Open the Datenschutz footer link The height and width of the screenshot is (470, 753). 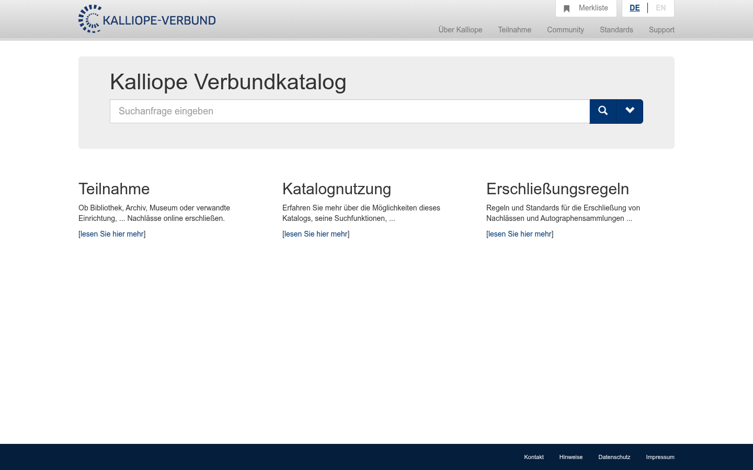pos(614,457)
